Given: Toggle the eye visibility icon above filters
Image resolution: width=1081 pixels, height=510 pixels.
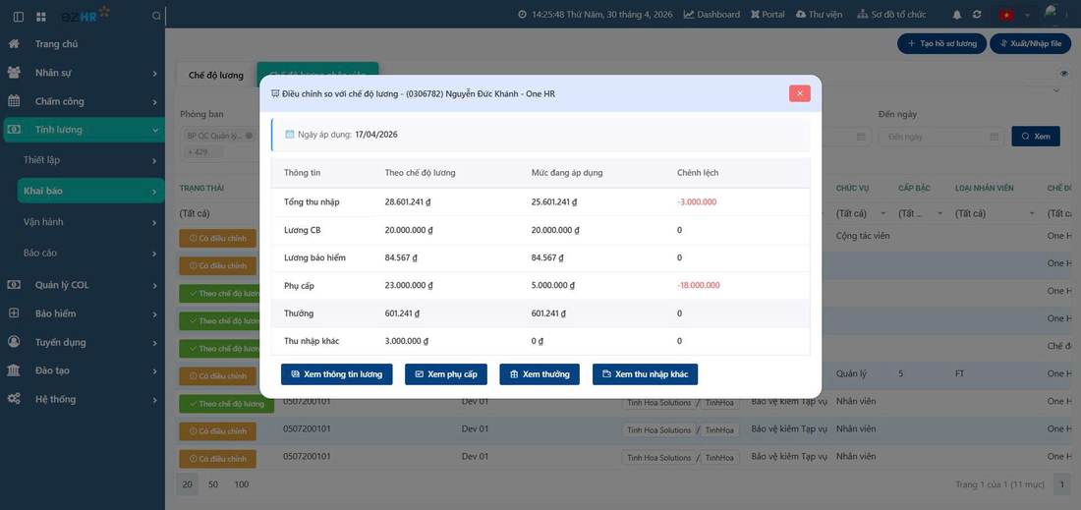Looking at the screenshot, I should [1063, 73].
